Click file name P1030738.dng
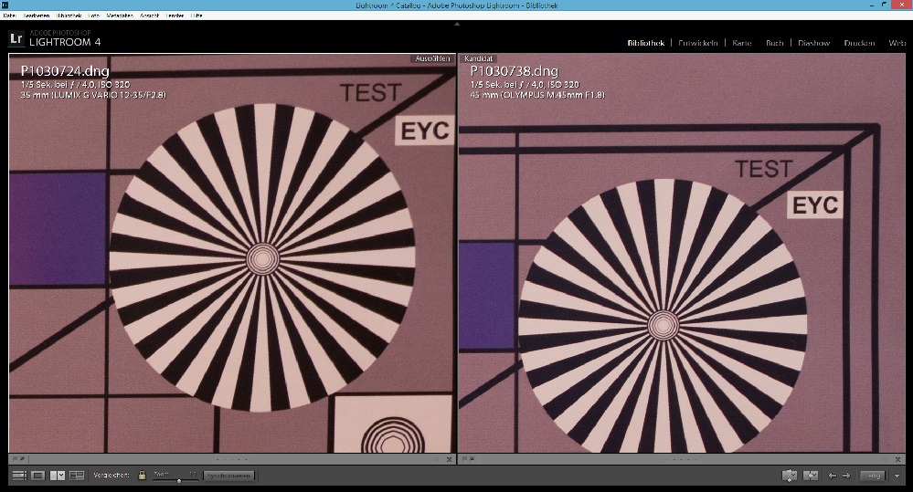Viewport: 913px width, 492px height. (515, 71)
